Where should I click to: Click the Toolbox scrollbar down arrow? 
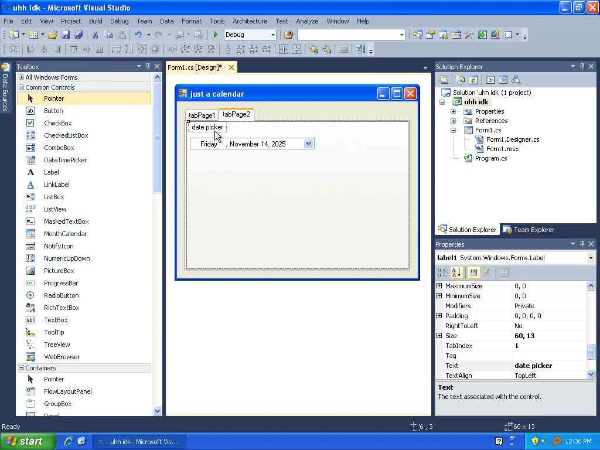click(157, 411)
